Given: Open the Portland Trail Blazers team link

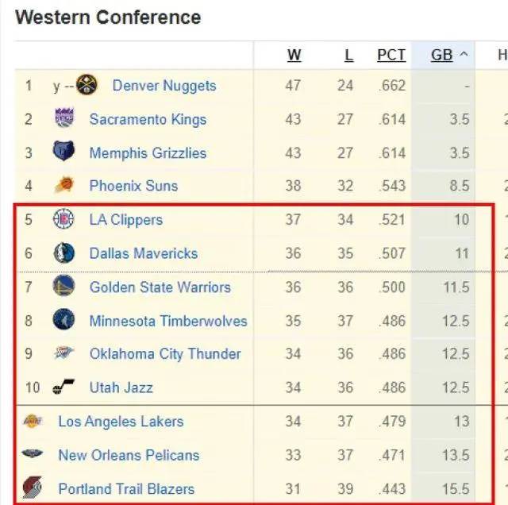Looking at the screenshot, I should 126,489.
